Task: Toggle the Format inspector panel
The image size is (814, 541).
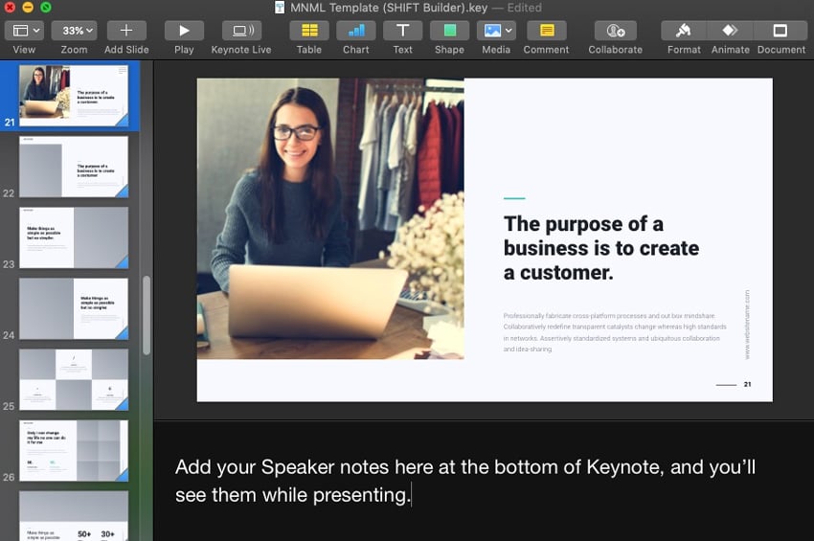Action: click(x=684, y=31)
